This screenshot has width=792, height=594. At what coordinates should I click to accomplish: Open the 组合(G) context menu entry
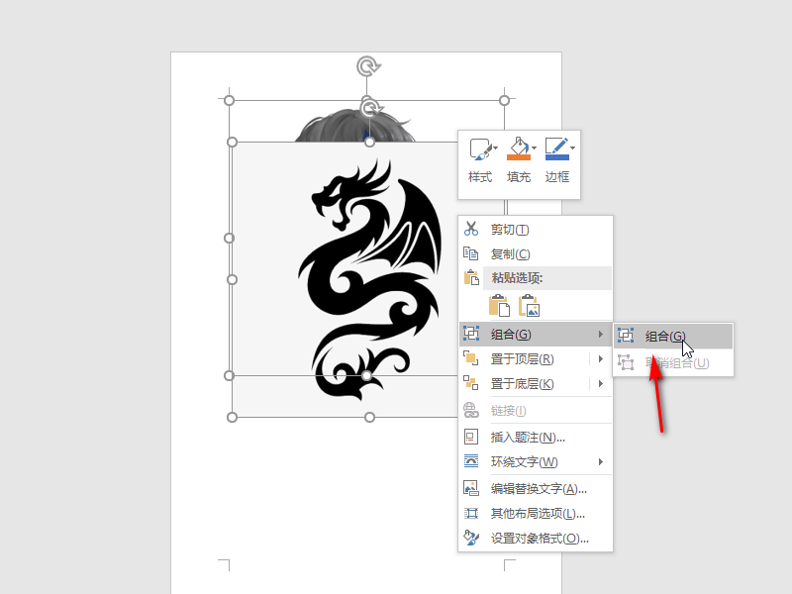point(536,334)
